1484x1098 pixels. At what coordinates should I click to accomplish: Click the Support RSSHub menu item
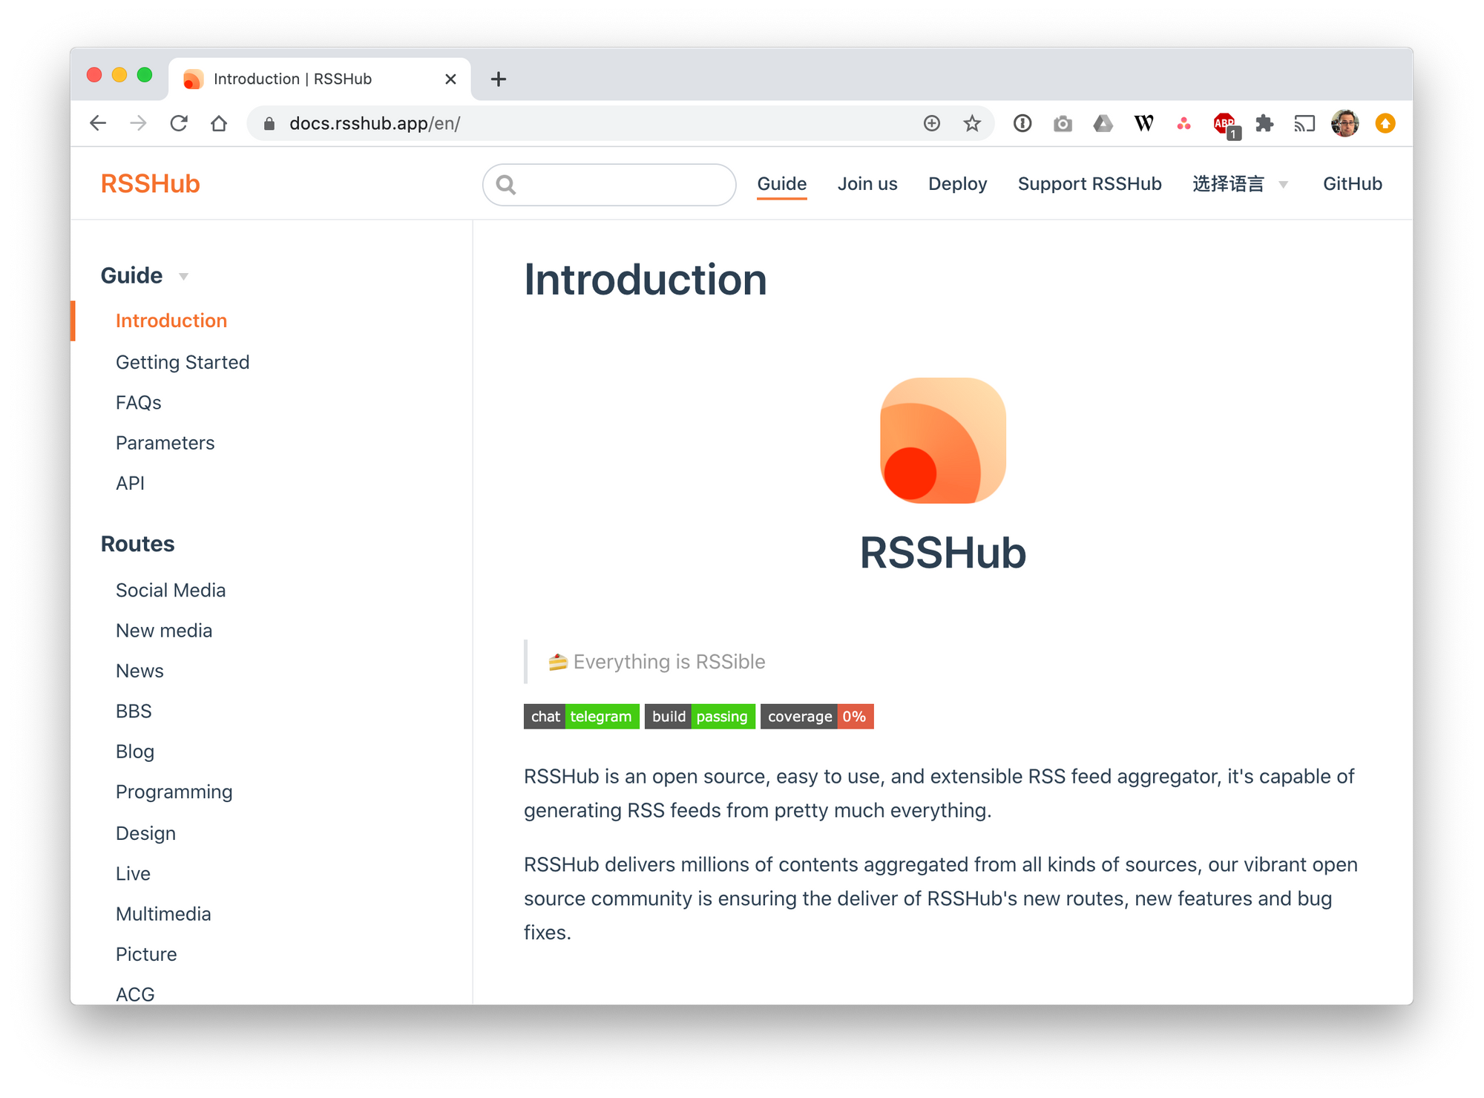[1089, 183]
